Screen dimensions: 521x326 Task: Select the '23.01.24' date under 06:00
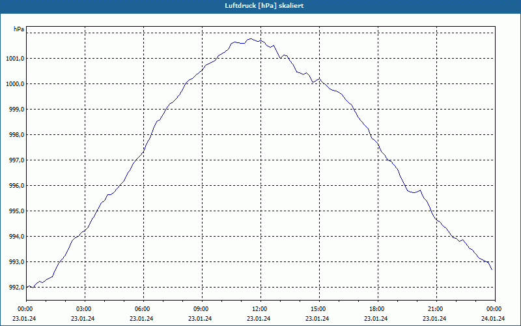click(x=141, y=318)
